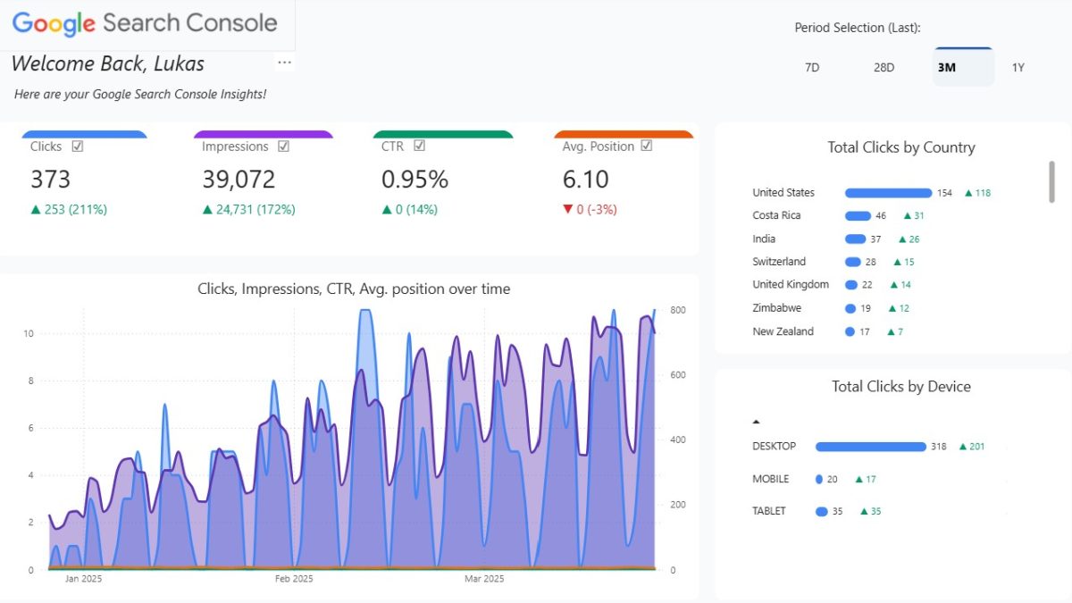Click the blue bar atop the Clicks card
Viewport: 1072px width, 603px height.
85,133
